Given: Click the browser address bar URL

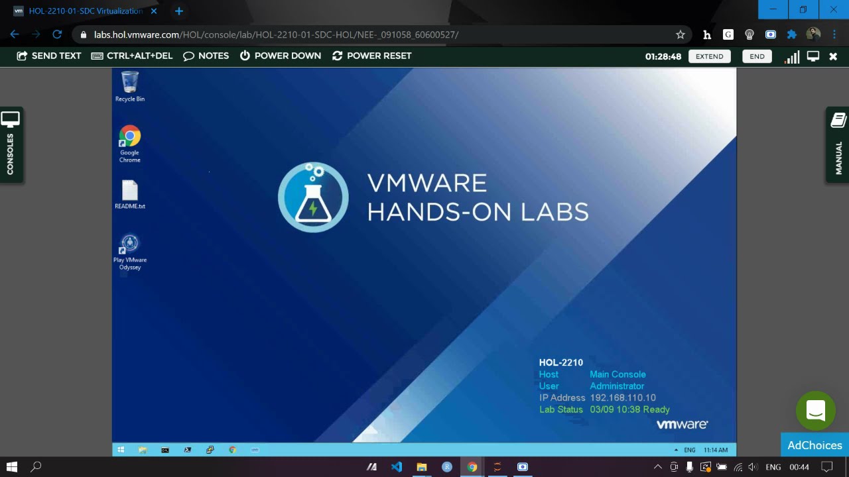Looking at the screenshot, I should coord(276,34).
